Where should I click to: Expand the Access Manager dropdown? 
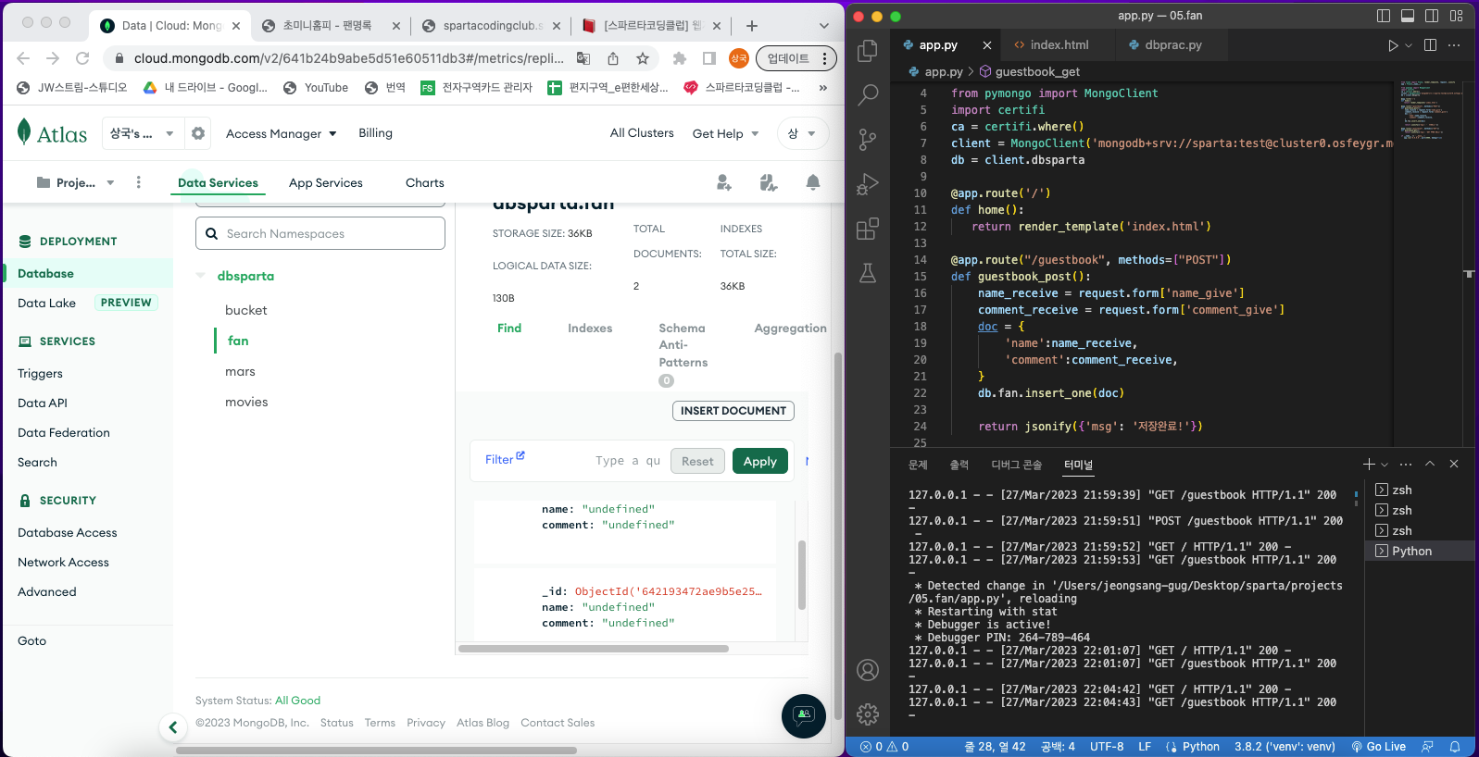pyautogui.click(x=282, y=133)
